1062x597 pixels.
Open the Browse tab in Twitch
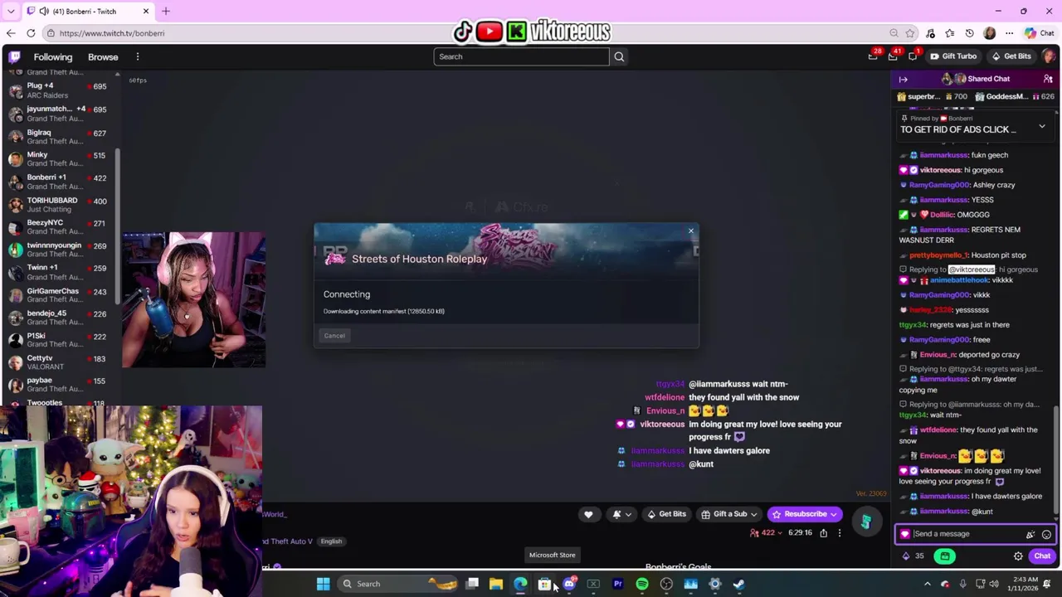103,57
